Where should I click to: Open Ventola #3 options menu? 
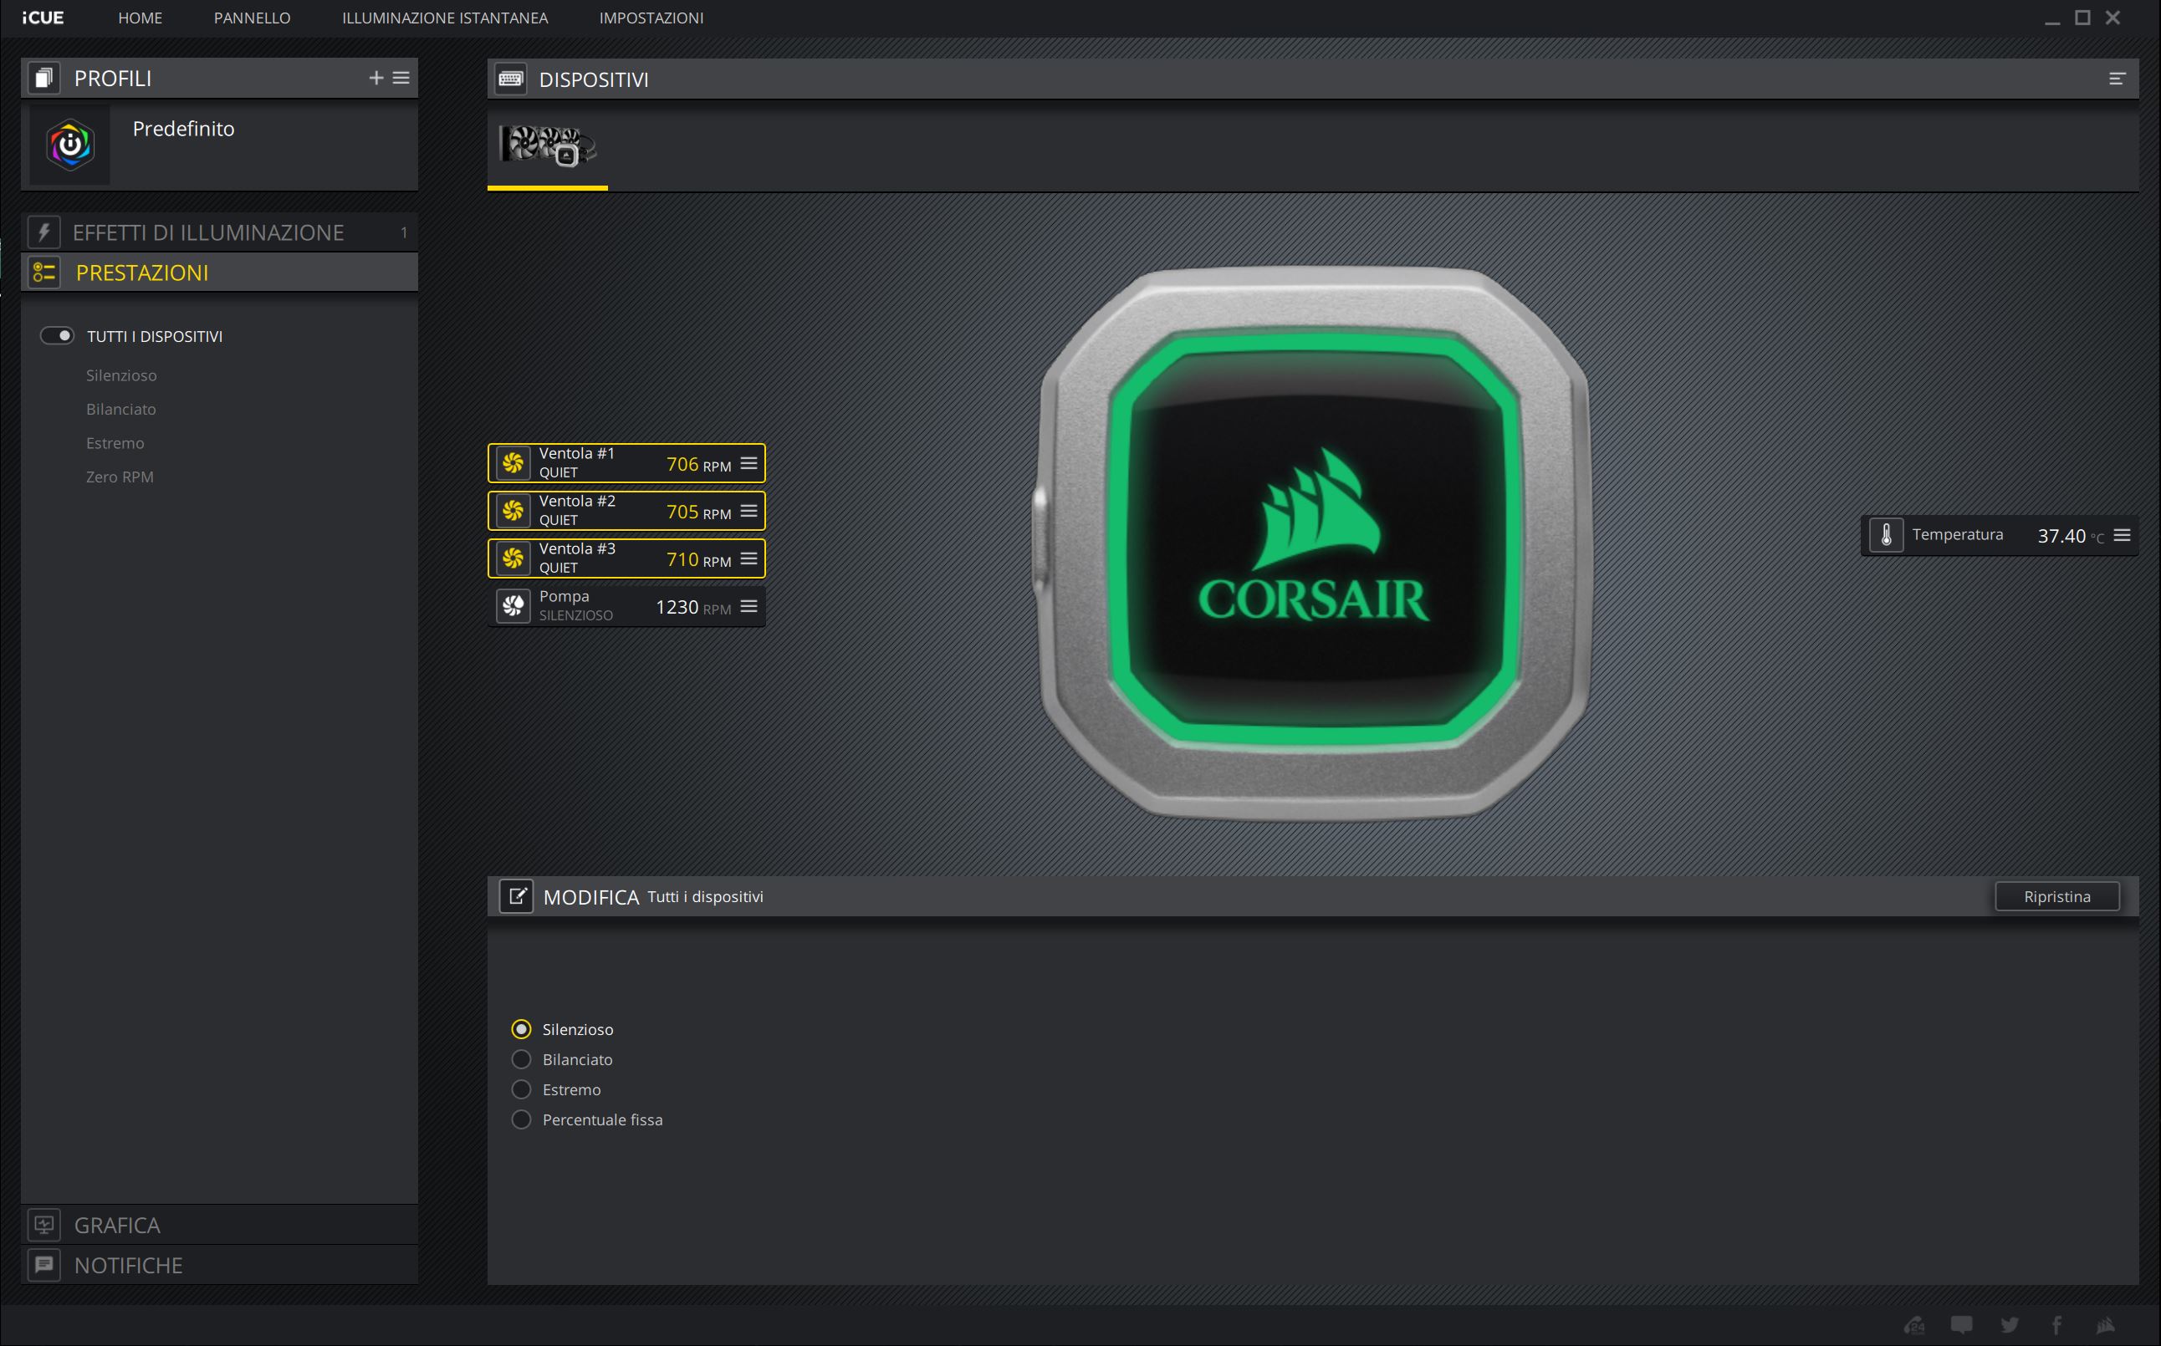point(748,559)
